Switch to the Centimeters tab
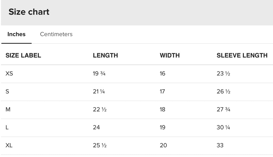 click(56, 34)
